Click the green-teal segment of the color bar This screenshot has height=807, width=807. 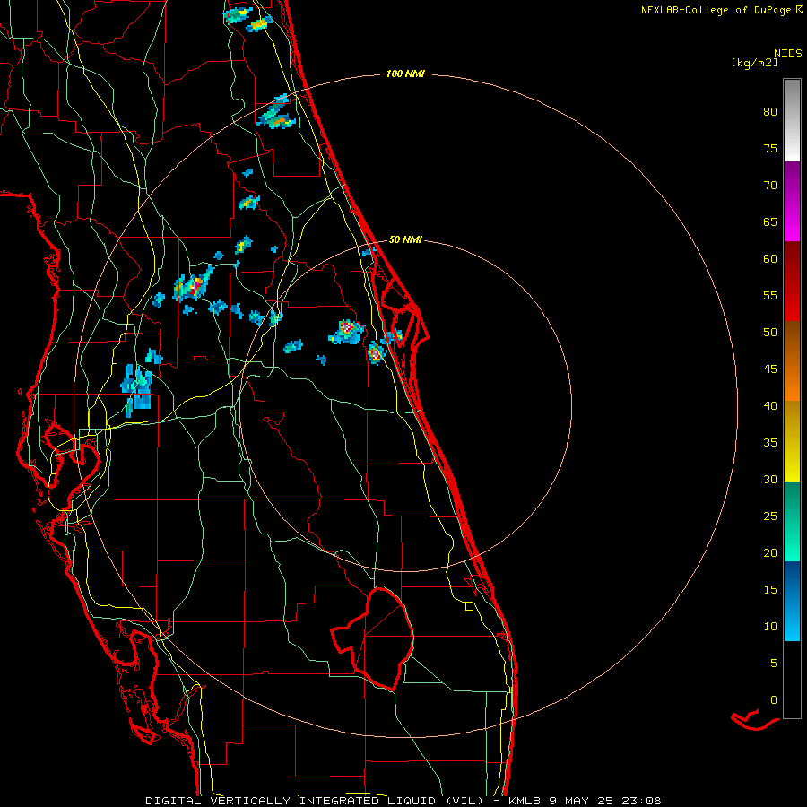click(792, 521)
